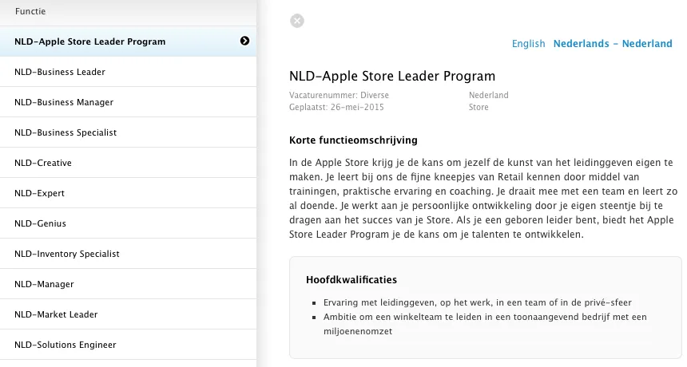Select the NLD-Business Specialist row
Screen dimensions: 687x367
(128, 132)
